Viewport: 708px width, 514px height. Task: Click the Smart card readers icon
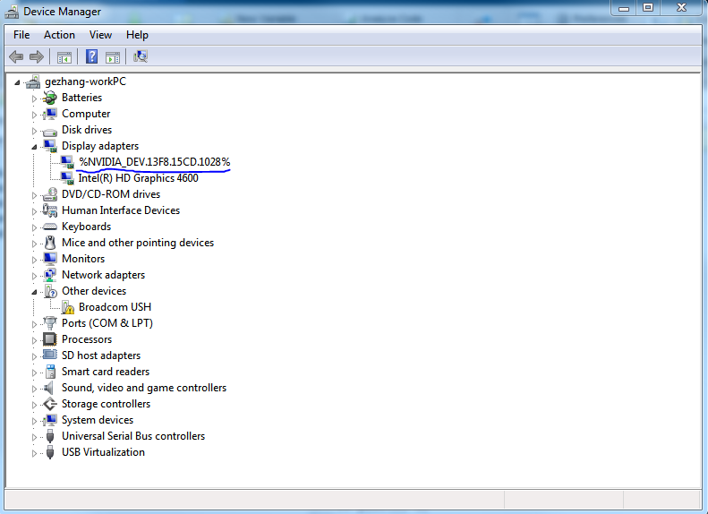[x=50, y=372]
